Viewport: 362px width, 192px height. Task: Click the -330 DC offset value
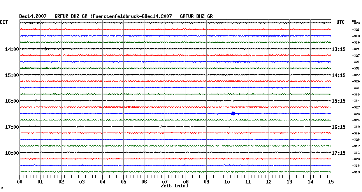click(356, 88)
